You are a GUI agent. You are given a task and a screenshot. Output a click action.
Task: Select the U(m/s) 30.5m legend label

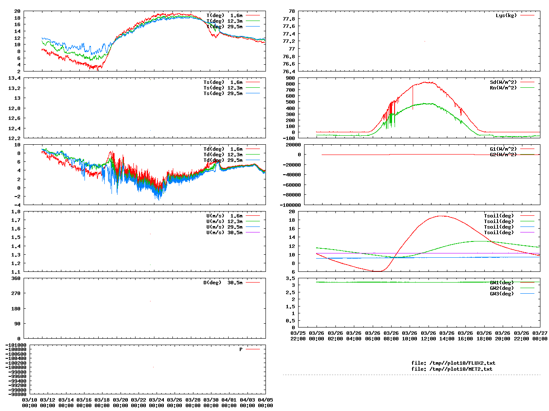224,232
